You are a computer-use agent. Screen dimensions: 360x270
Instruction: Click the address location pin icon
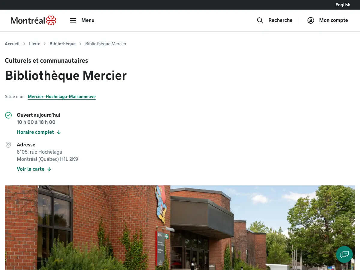coord(8,145)
